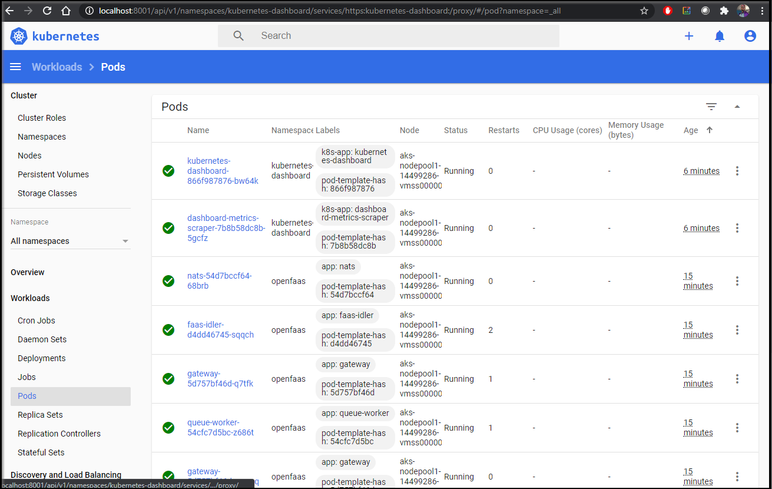Open the user account icon
The height and width of the screenshot is (489, 772).
pyautogui.click(x=750, y=36)
